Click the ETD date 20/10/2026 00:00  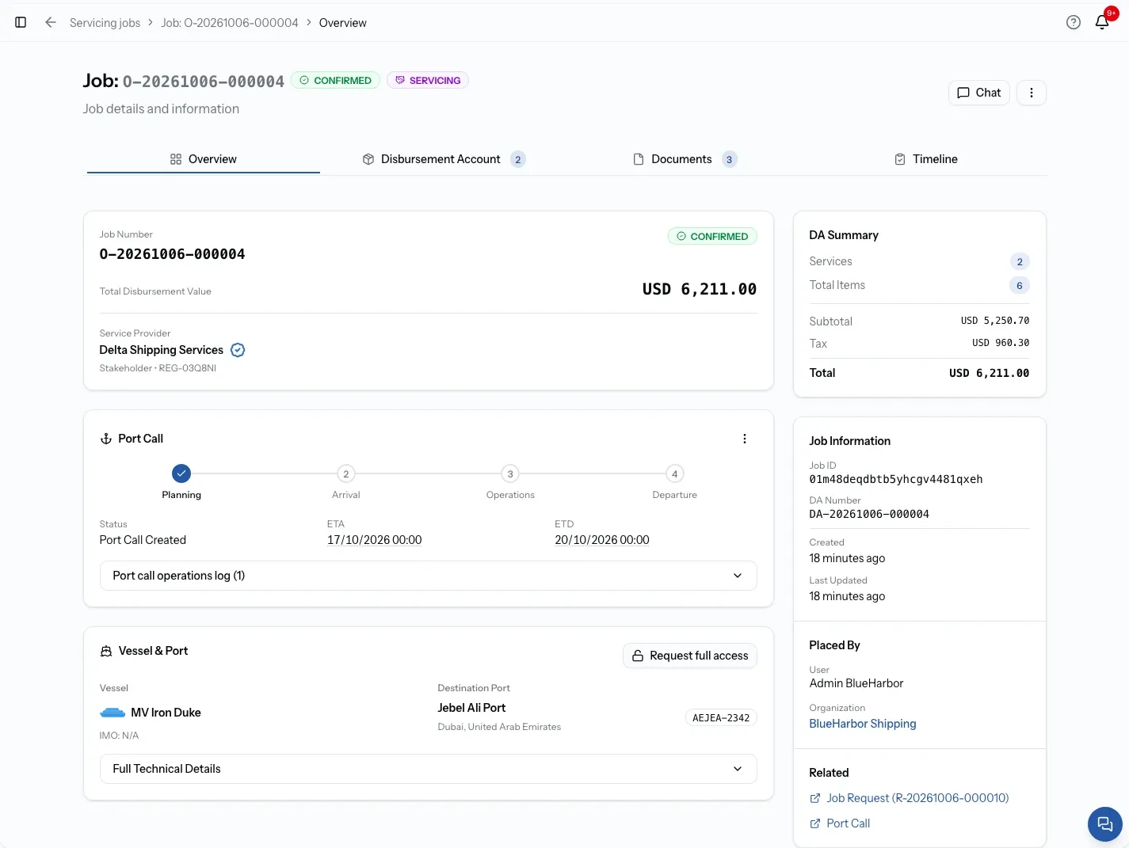tap(602, 540)
